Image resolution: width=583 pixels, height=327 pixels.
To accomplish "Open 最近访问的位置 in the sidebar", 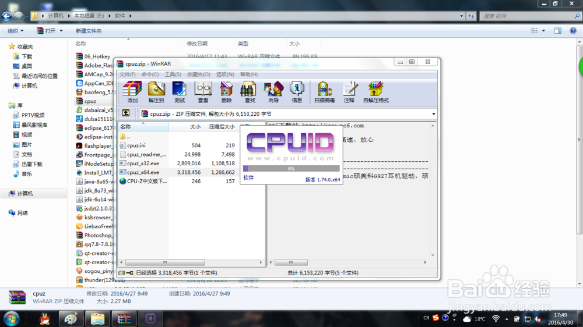I will [x=36, y=76].
